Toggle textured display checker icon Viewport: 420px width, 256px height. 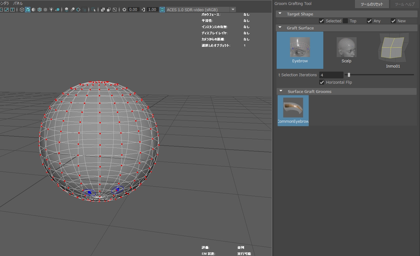tap(45, 10)
